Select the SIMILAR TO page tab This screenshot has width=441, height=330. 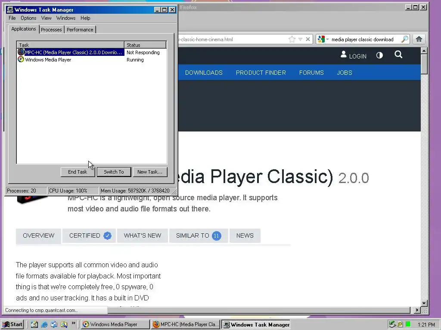pos(199,236)
